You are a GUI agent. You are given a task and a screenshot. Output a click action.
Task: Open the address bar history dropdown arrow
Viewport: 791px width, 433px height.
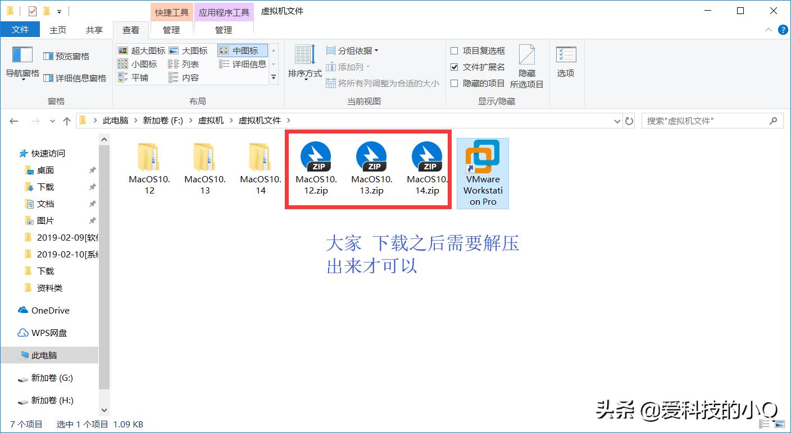click(x=617, y=121)
